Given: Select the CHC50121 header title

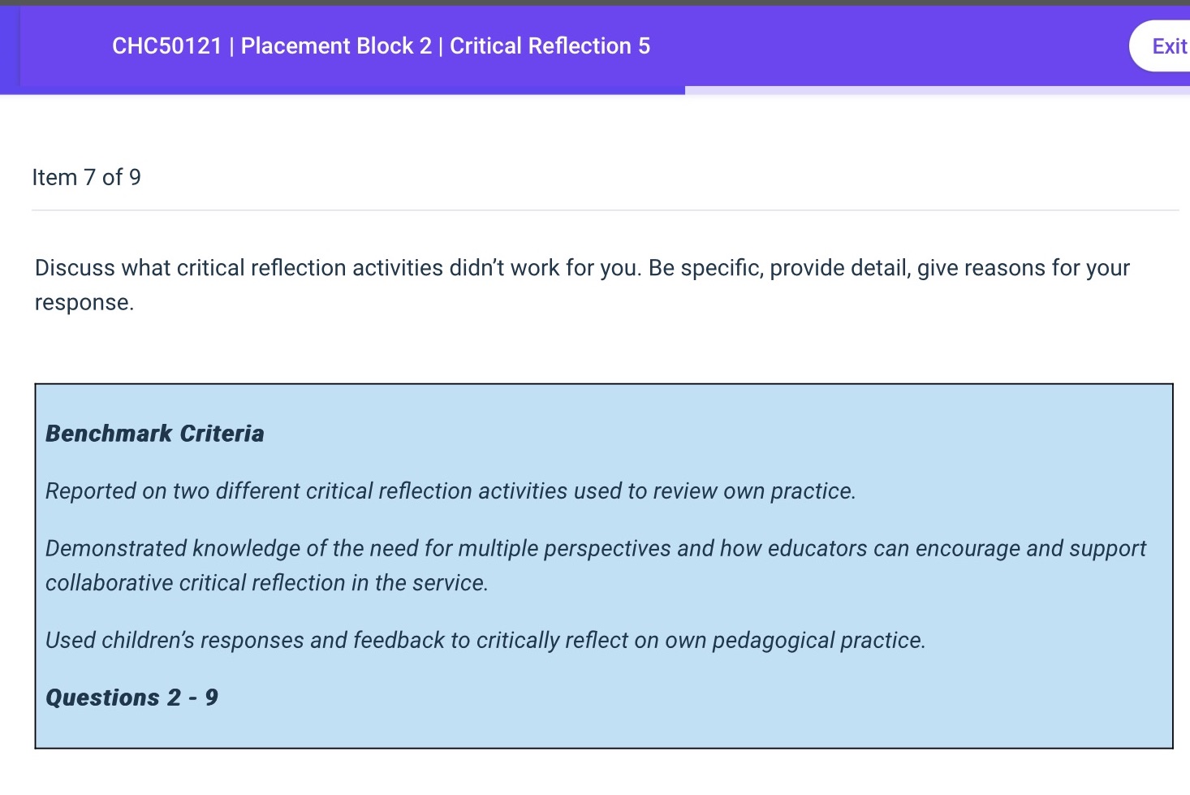Looking at the screenshot, I should (167, 46).
